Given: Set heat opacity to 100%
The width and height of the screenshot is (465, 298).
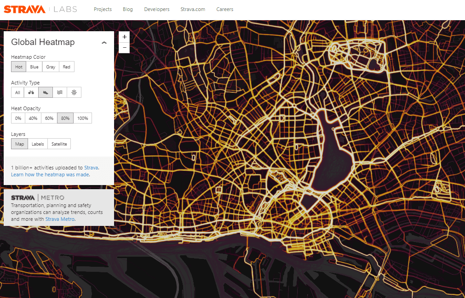Looking at the screenshot, I should tap(83, 118).
